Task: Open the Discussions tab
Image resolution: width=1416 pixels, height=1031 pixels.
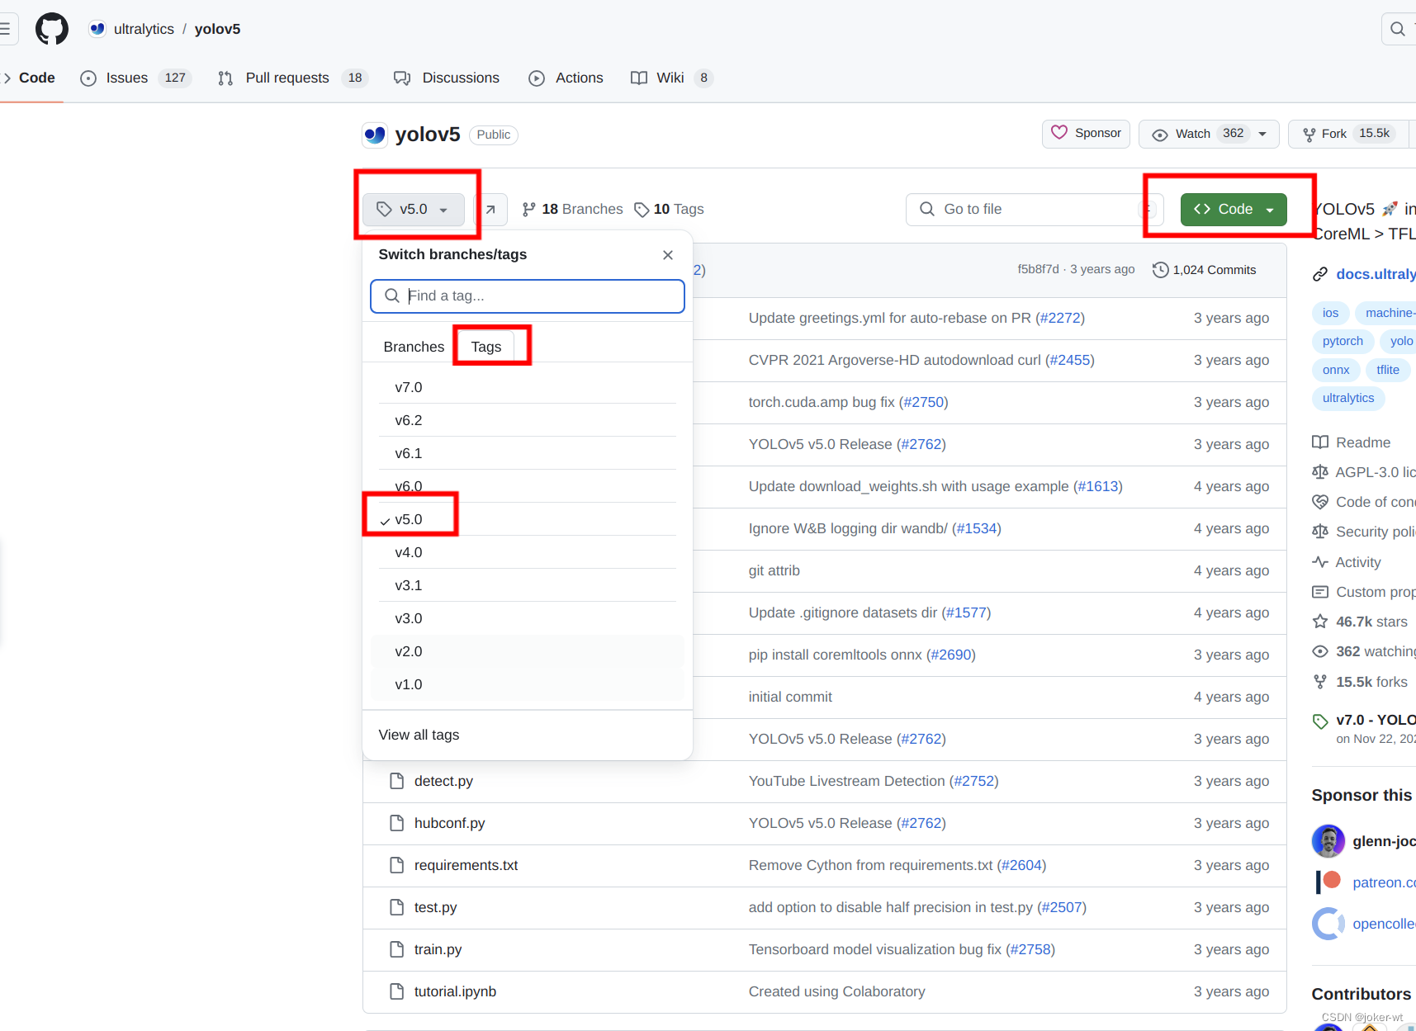Action: click(x=447, y=78)
